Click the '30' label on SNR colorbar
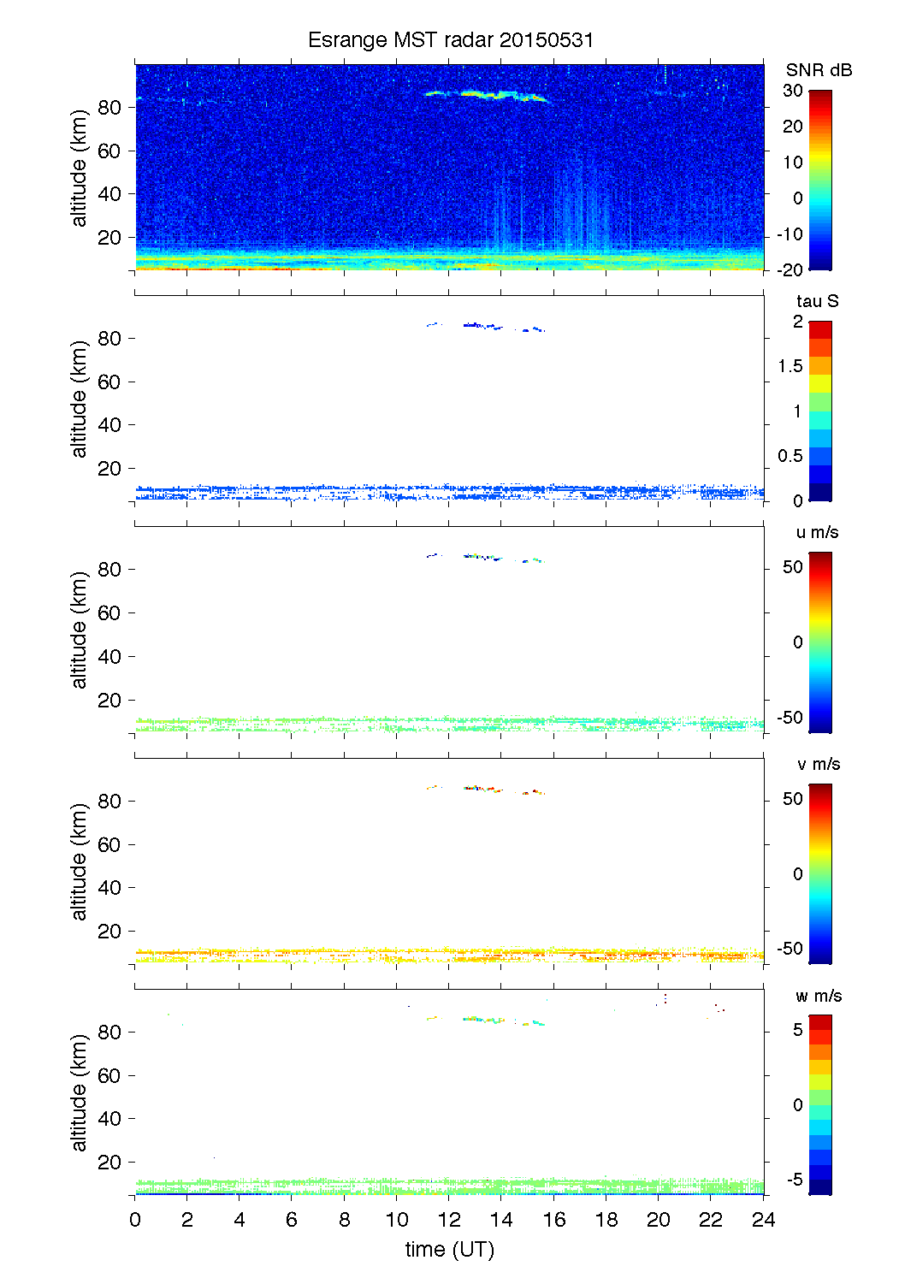The height and width of the screenshot is (1284, 899). [792, 91]
